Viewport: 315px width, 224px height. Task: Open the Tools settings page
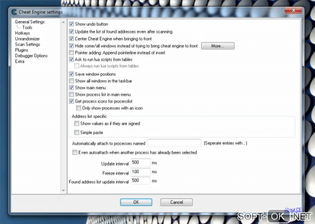point(27,27)
